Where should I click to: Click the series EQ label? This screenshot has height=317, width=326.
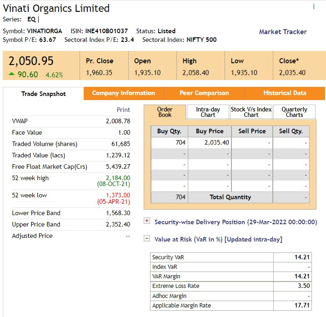[31, 20]
